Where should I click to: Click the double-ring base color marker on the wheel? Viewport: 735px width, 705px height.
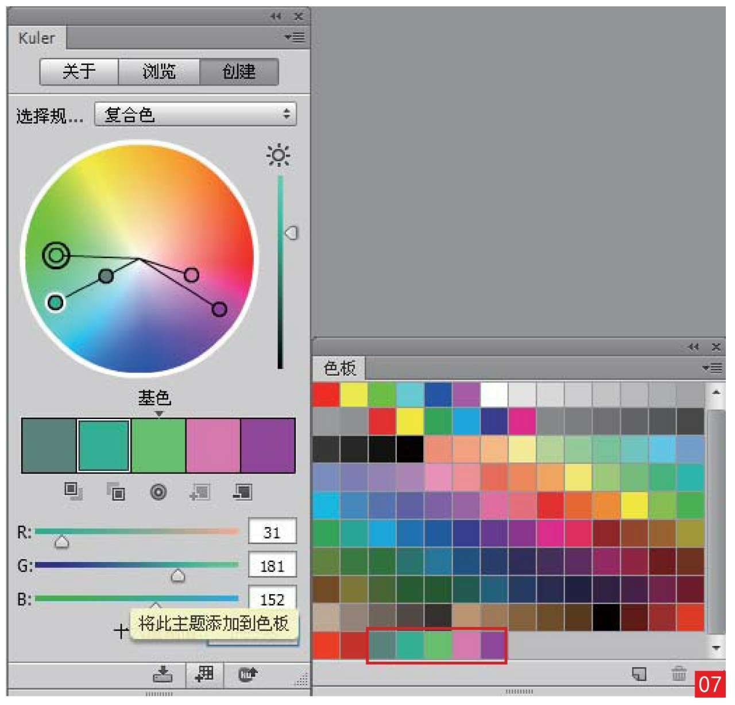pyautogui.click(x=56, y=255)
